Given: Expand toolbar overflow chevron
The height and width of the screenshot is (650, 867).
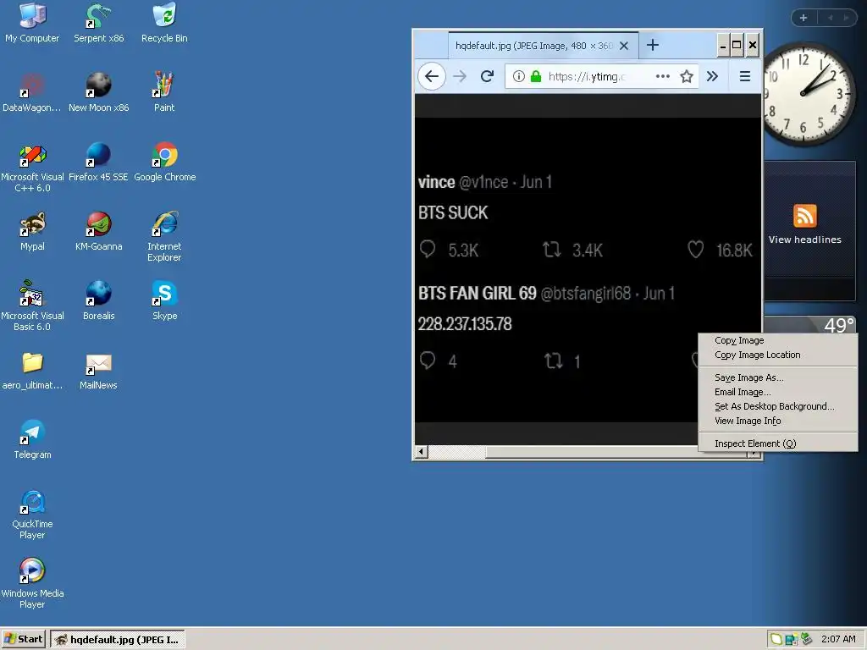Looking at the screenshot, I should pos(712,76).
